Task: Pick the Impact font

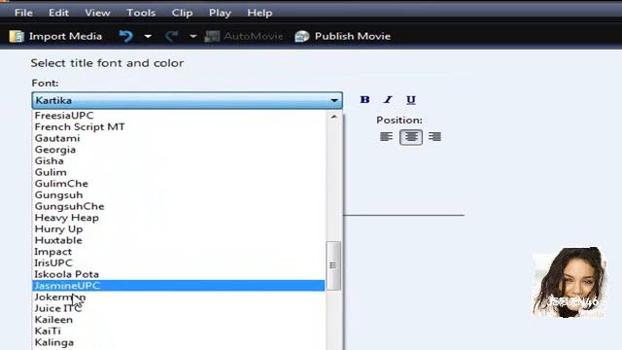Action: (x=178, y=252)
